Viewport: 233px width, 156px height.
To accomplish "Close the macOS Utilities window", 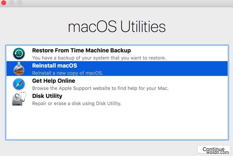I will coord(3,3).
